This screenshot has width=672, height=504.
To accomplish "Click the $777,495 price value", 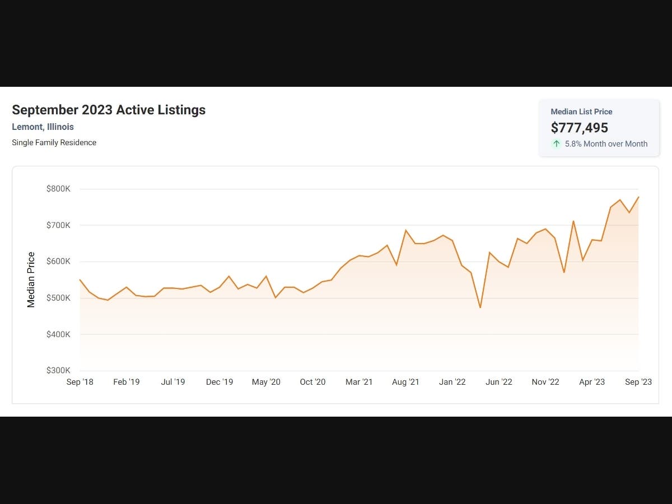I will pyautogui.click(x=579, y=128).
